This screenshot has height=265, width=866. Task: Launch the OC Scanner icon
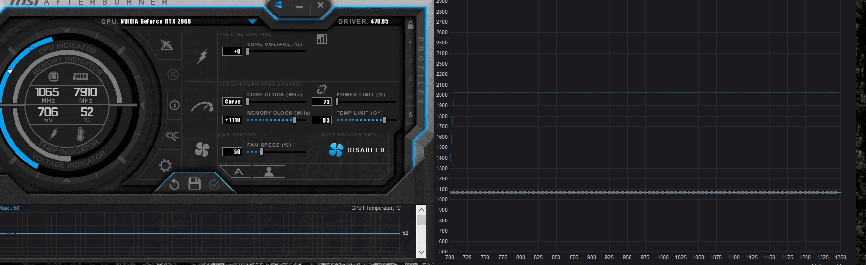[173, 136]
